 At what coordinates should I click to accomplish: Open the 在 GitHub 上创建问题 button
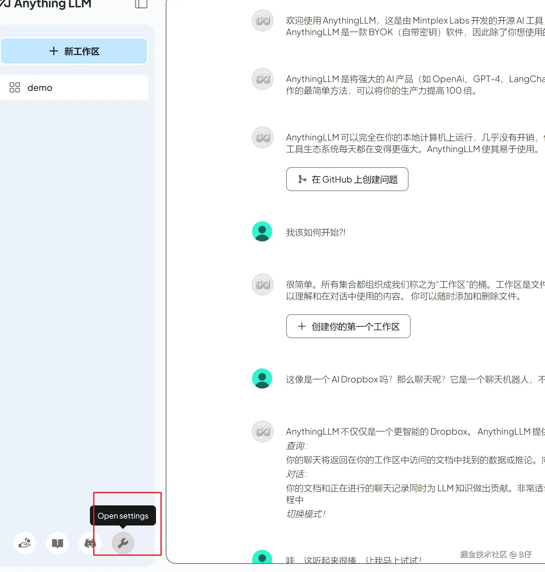(347, 179)
